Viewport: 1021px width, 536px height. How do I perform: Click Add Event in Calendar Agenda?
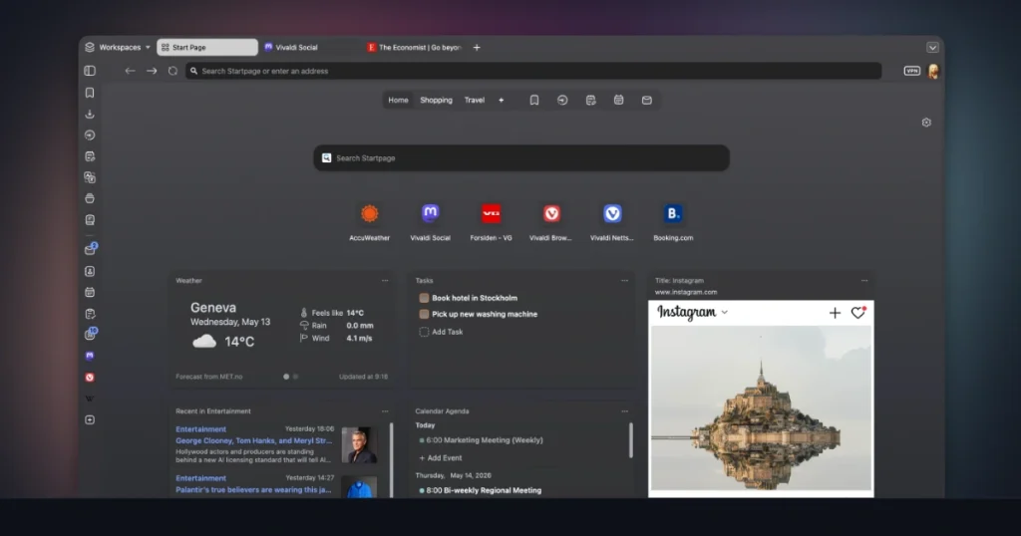[x=441, y=458]
